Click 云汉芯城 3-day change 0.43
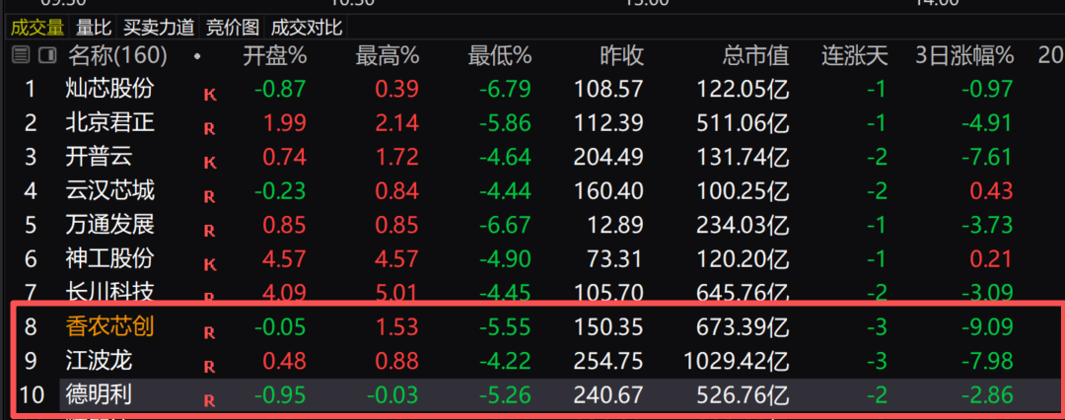 click(x=990, y=191)
